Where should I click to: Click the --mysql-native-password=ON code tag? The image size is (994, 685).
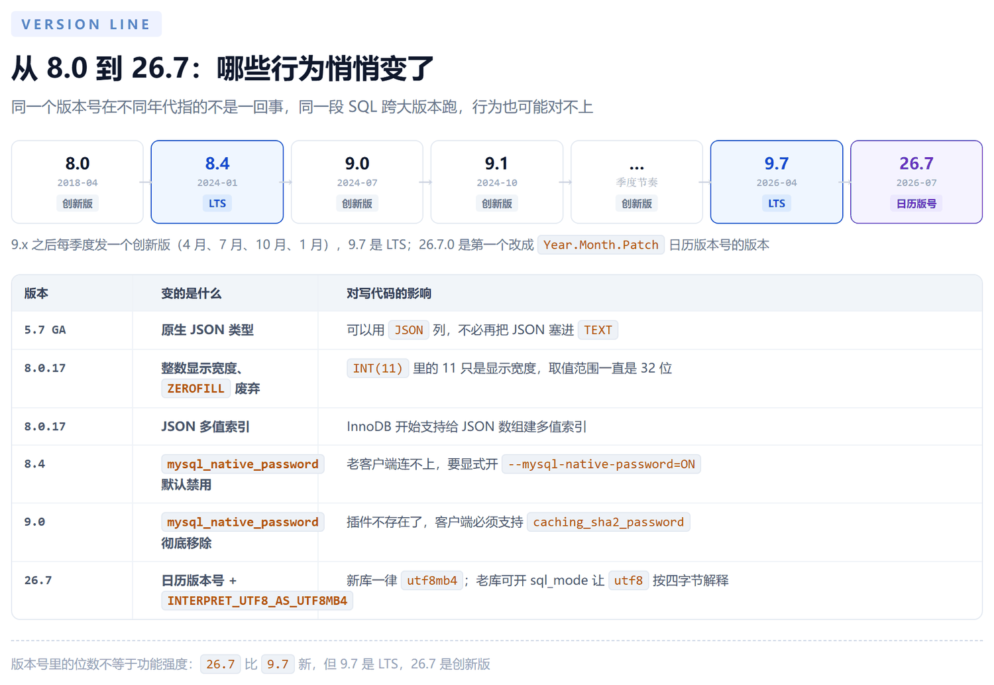point(601,464)
